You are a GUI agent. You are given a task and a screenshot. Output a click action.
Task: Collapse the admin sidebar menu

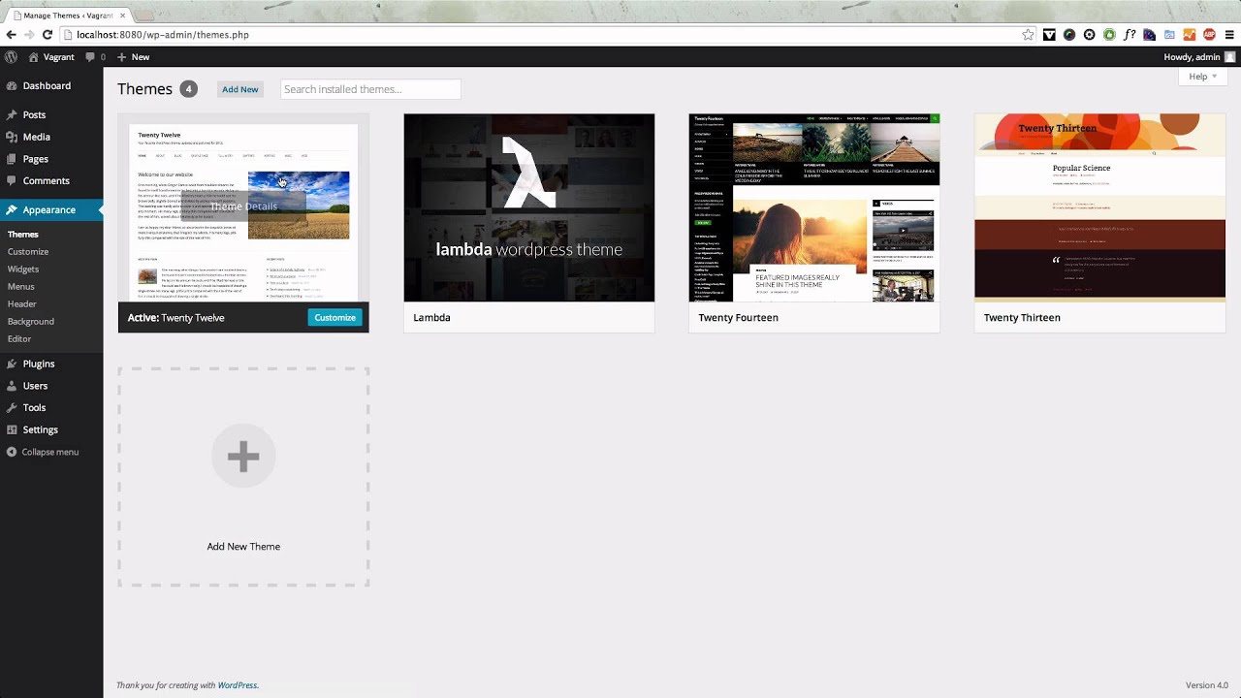coord(43,452)
